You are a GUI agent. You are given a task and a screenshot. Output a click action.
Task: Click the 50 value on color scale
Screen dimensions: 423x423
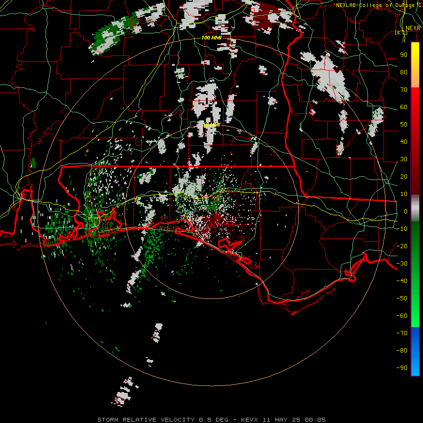(404, 125)
